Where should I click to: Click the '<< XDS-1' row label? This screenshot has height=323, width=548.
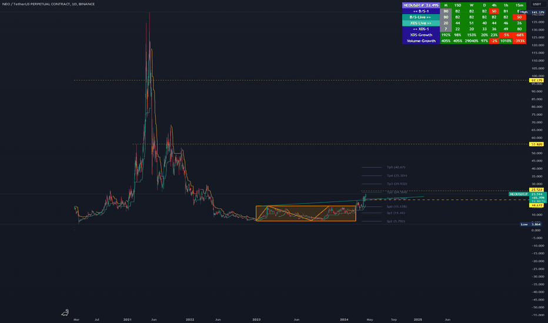421,29
